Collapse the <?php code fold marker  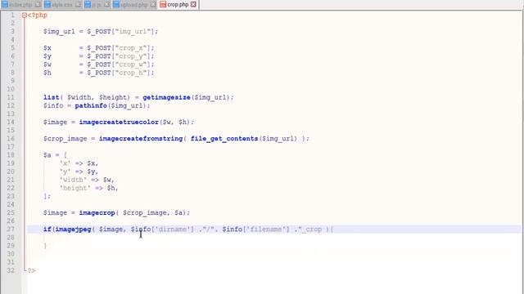point(24,15)
